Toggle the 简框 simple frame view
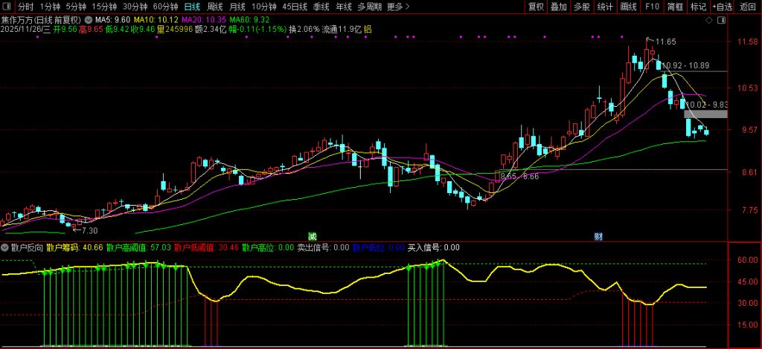The height and width of the screenshot is (349, 762). pos(675,7)
